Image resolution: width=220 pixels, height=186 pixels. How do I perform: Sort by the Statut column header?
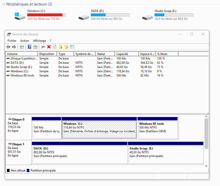click(105, 54)
